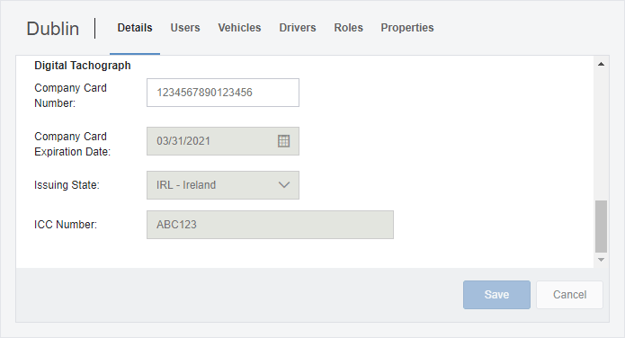The image size is (625, 338).
Task: Open the Users tab
Action: (x=185, y=28)
